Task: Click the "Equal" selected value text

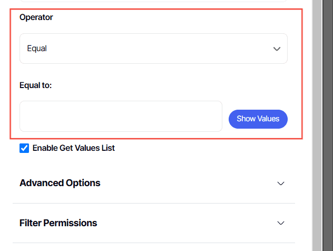Action: pyautogui.click(x=37, y=49)
